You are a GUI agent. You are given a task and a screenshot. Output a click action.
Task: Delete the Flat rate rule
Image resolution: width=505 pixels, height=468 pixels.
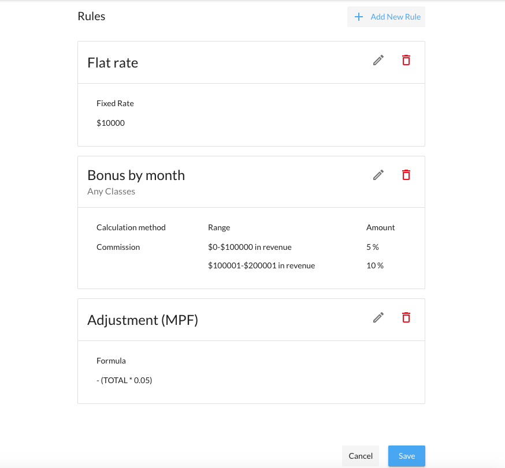tap(406, 60)
